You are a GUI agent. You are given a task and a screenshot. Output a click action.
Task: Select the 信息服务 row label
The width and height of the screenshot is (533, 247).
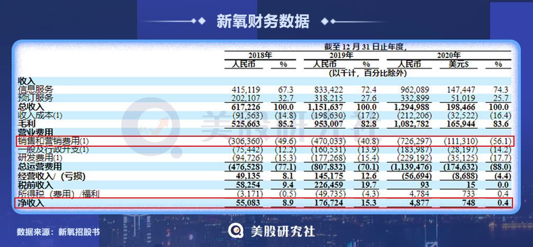tap(35, 90)
